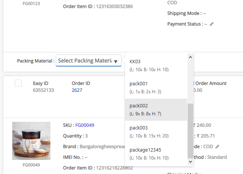Choose package12345 option

pyautogui.click(x=156, y=154)
